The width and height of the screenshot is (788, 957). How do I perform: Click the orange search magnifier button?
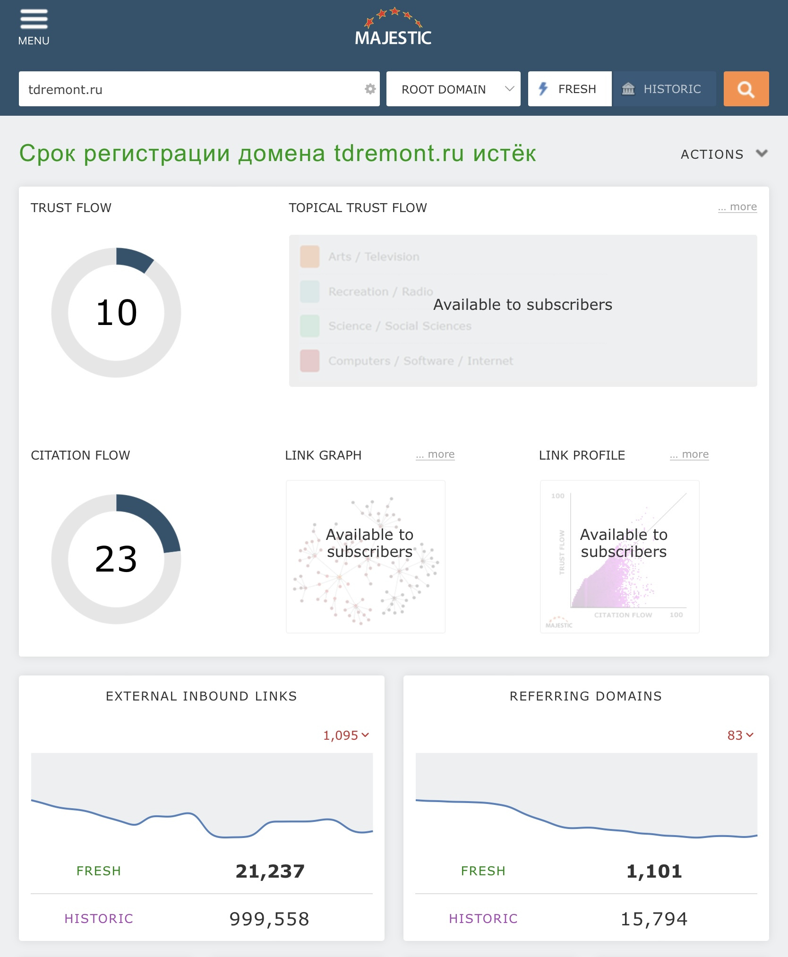[746, 89]
